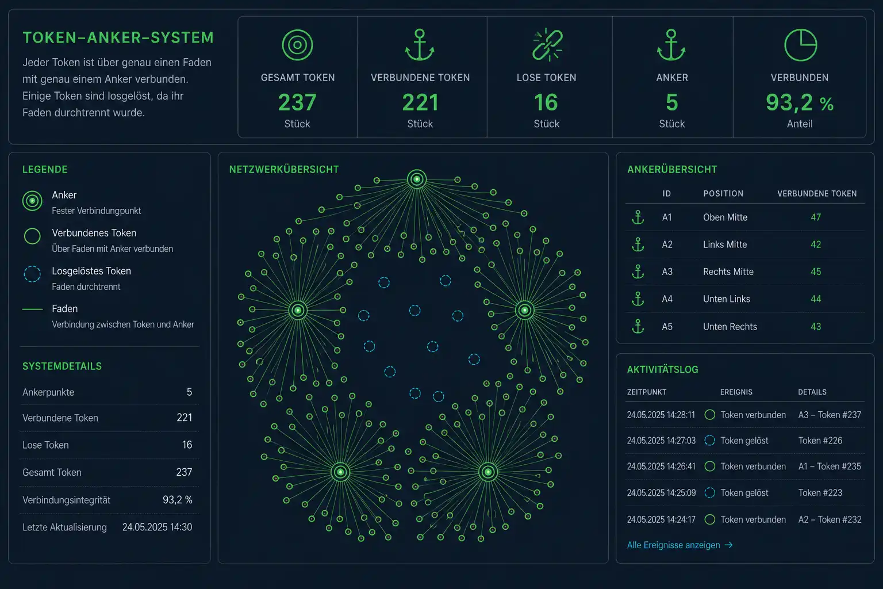Click the pie chart icon above Verbunden

point(800,45)
